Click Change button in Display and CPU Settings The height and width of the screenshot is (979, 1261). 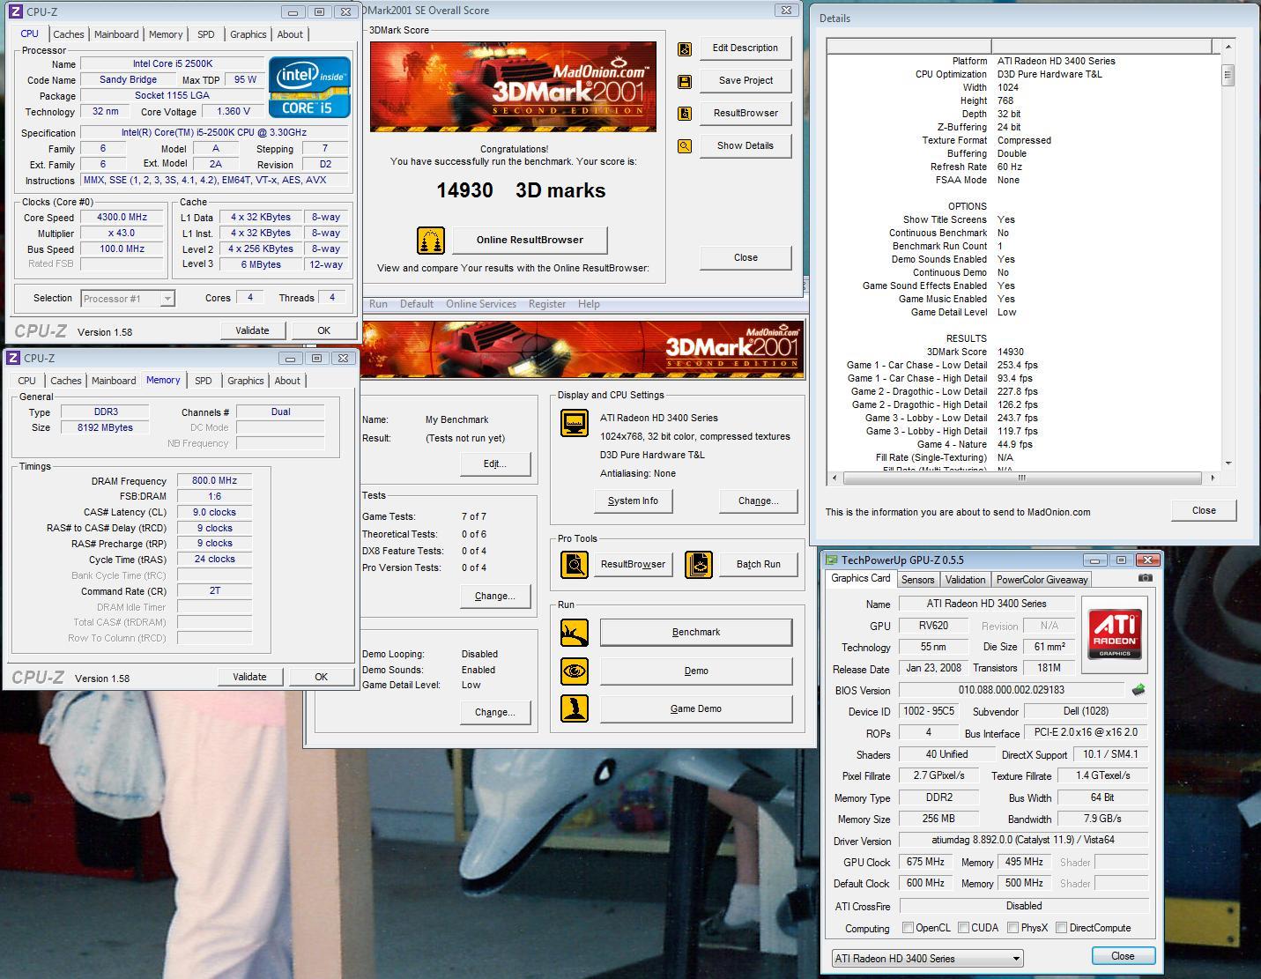(758, 501)
